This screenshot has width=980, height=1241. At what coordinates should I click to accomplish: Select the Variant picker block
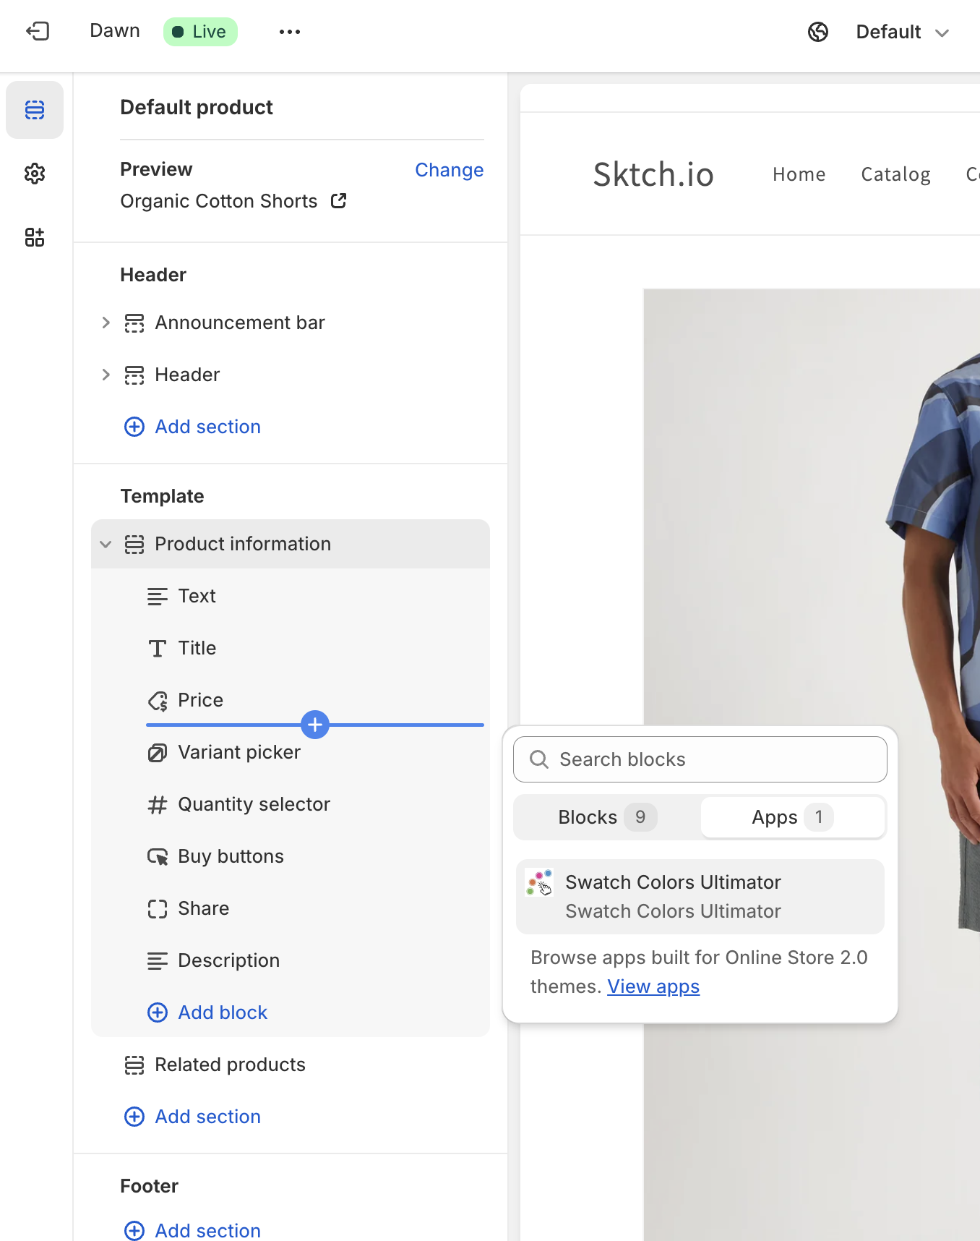[238, 752]
